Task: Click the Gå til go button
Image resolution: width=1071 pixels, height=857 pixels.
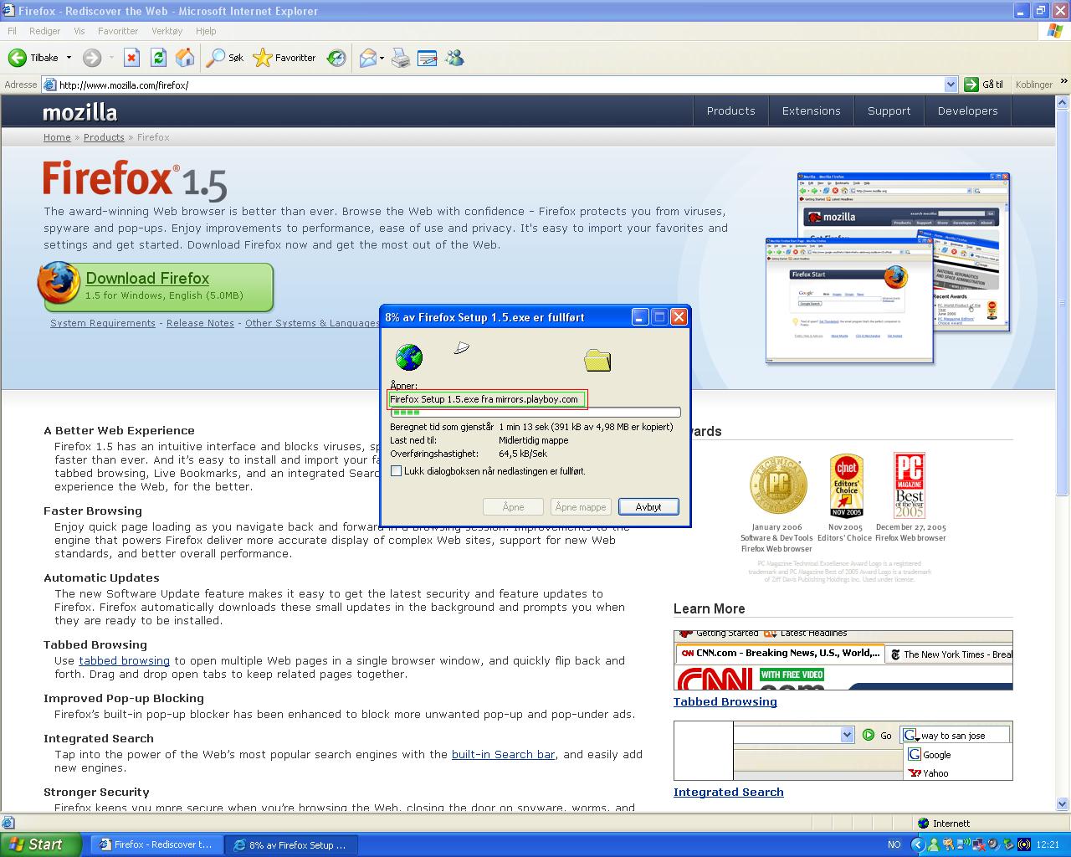Action: click(985, 85)
